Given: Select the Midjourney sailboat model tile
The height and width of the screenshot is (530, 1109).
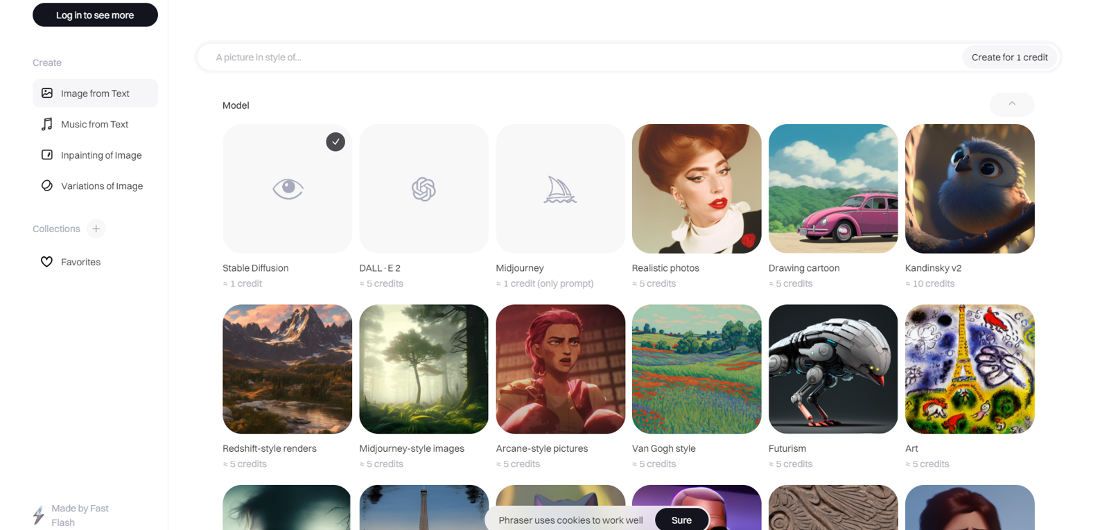Looking at the screenshot, I should coord(560,188).
